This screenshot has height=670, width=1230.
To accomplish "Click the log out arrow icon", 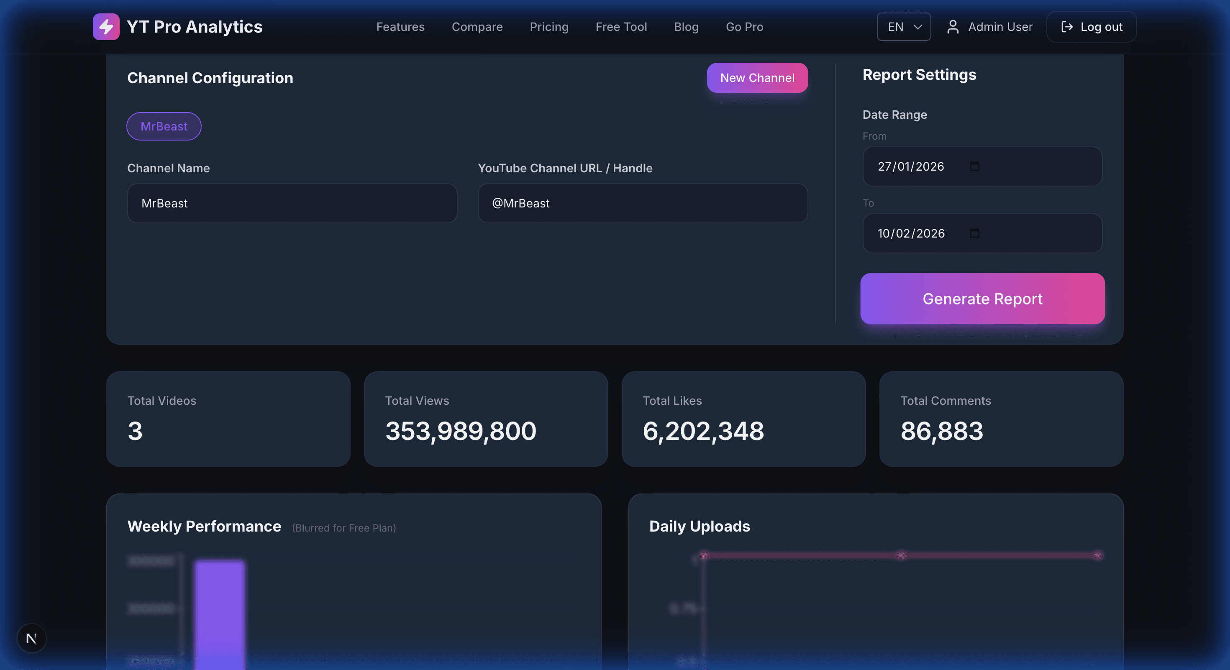I will pyautogui.click(x=1067, y=27).
